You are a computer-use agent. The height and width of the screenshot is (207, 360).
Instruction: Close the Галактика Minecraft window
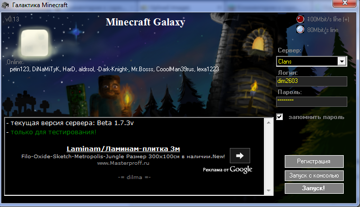(344, 3)
